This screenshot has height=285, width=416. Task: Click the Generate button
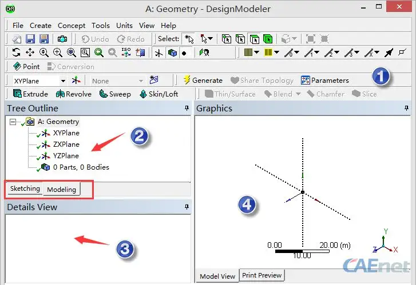(203, 81)
